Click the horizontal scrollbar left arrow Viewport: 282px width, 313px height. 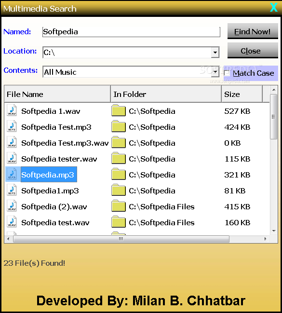pyautogui.click(x=8, y=239)
